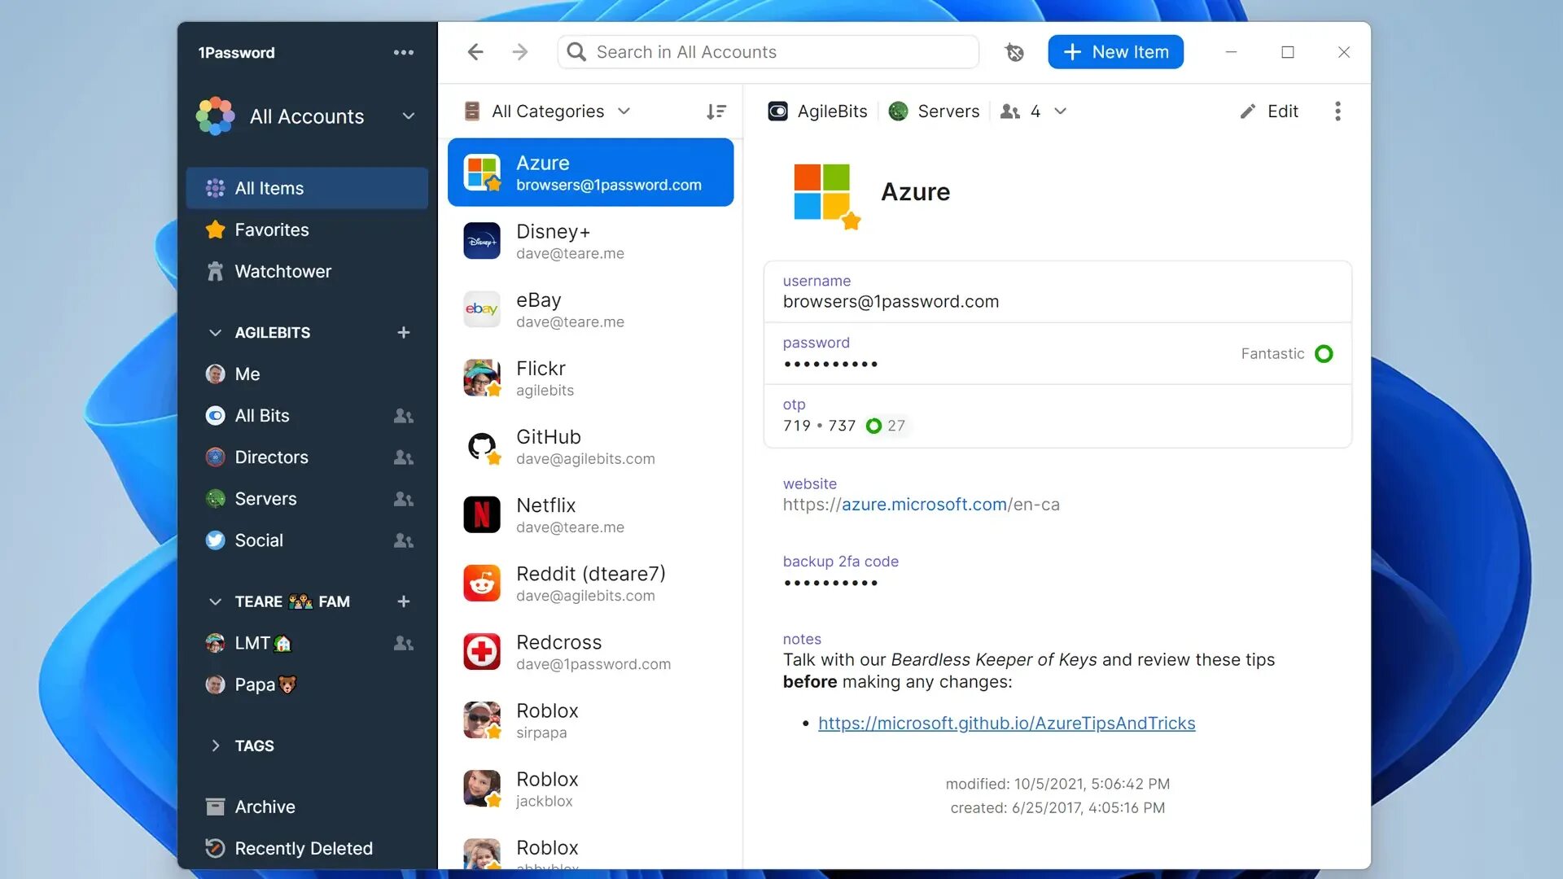
Task: Add a vault with plus beside TEARE FAM
Action: (403, 601)
